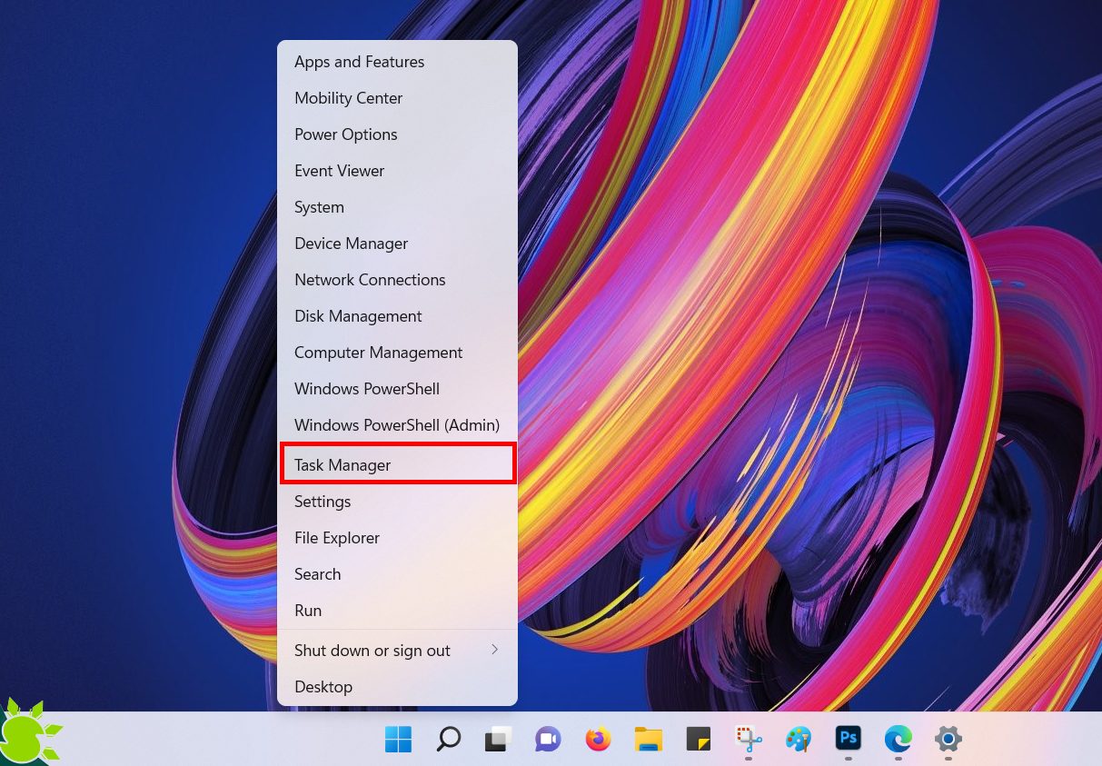Open Microsoft Teams chat from the taskbar
Image resolution: width=1102 pixels, height=766 pixels.
[x=548, y=740]
